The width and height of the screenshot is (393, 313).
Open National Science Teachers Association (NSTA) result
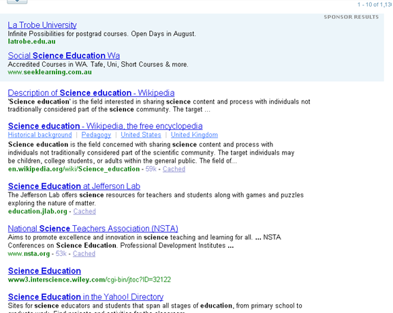[93, 229]
